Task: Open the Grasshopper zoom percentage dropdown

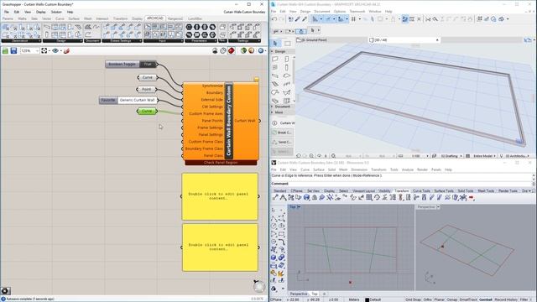Action: (x=37, y=50)
